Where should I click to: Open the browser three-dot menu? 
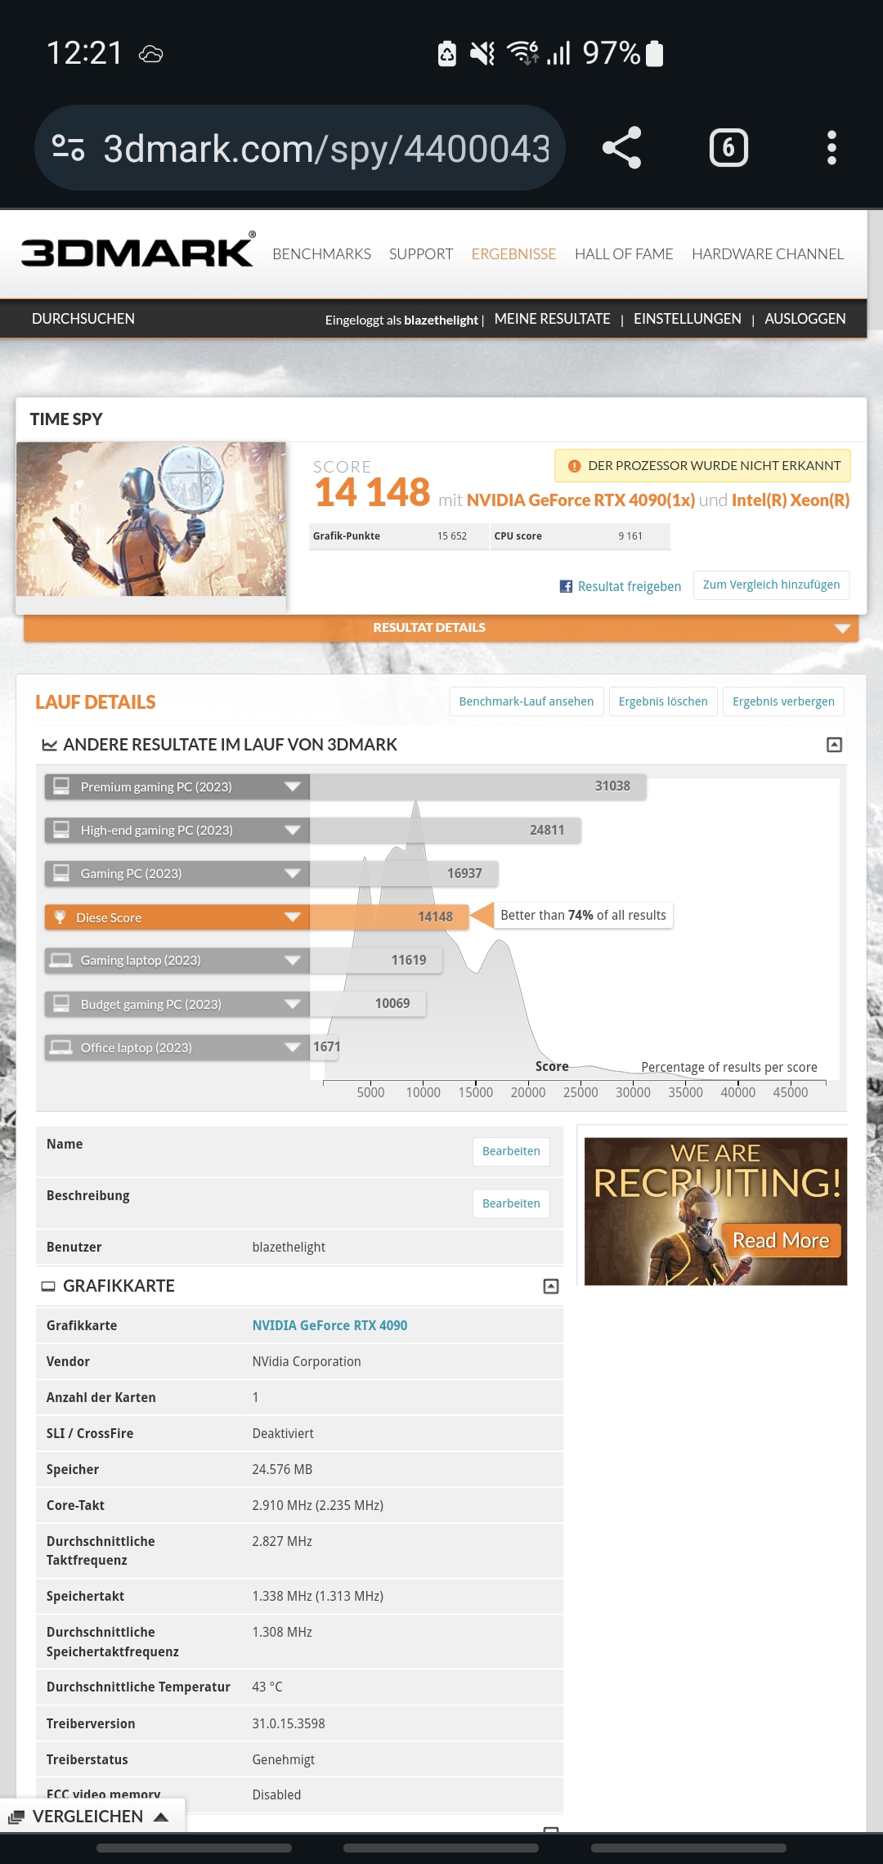[x=831, y=148]
